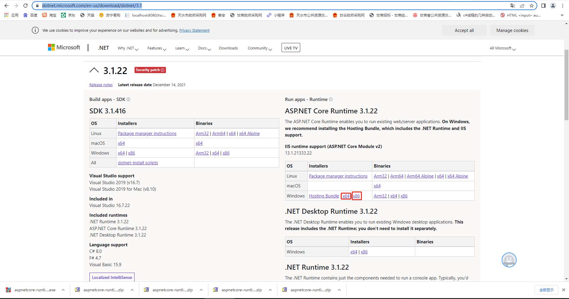Image resolution: width=569 pixels, height=299 pixels.
Task: Select the Microsoft logo
Action: tap(64, 47)
